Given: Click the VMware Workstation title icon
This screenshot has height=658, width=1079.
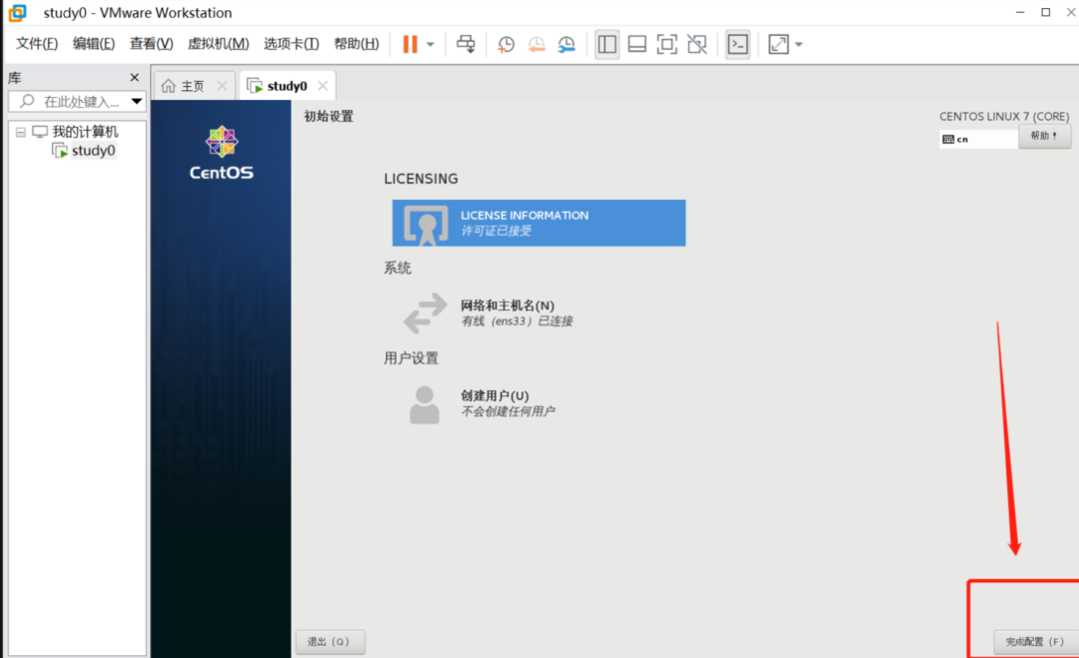Looking at the screenshot, I should tap(17, 12).
